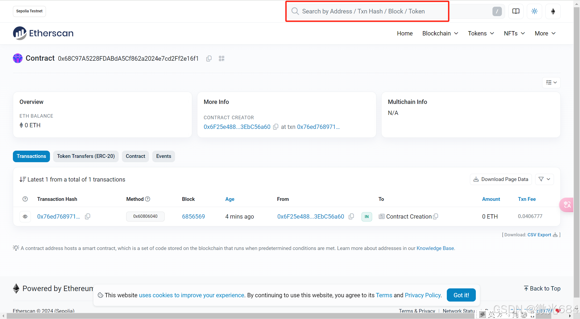580x319 pixels.
Task: Click the Ethereum network diamond icon
Action: 553,11
